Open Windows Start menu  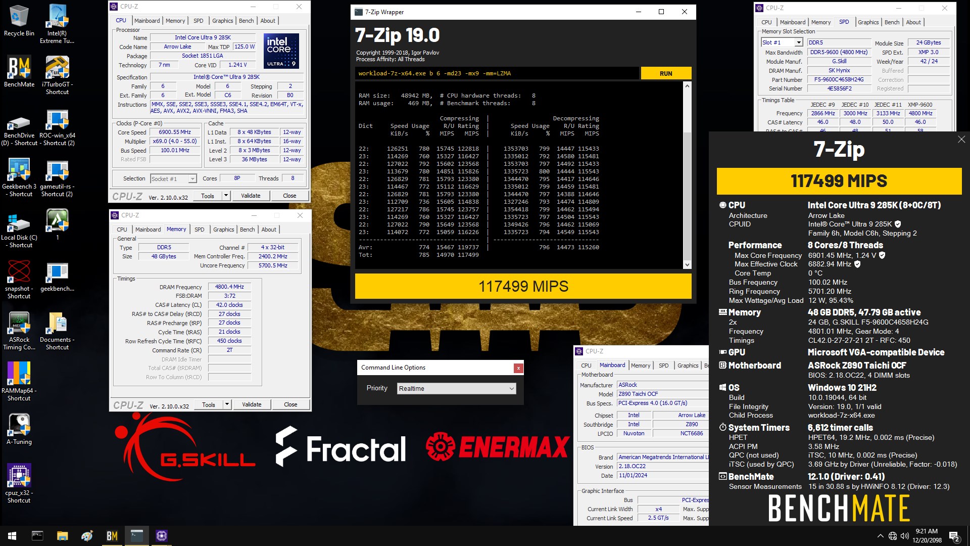click(x=12, y=536)
